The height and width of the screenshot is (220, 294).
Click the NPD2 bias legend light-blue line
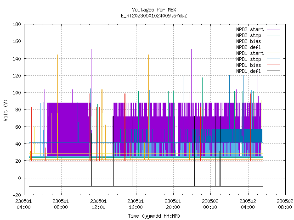273,41
